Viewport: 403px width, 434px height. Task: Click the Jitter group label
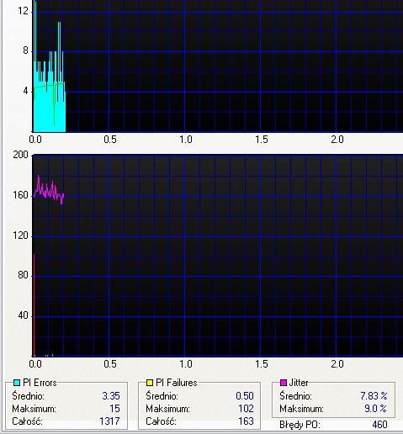(299, 383)
